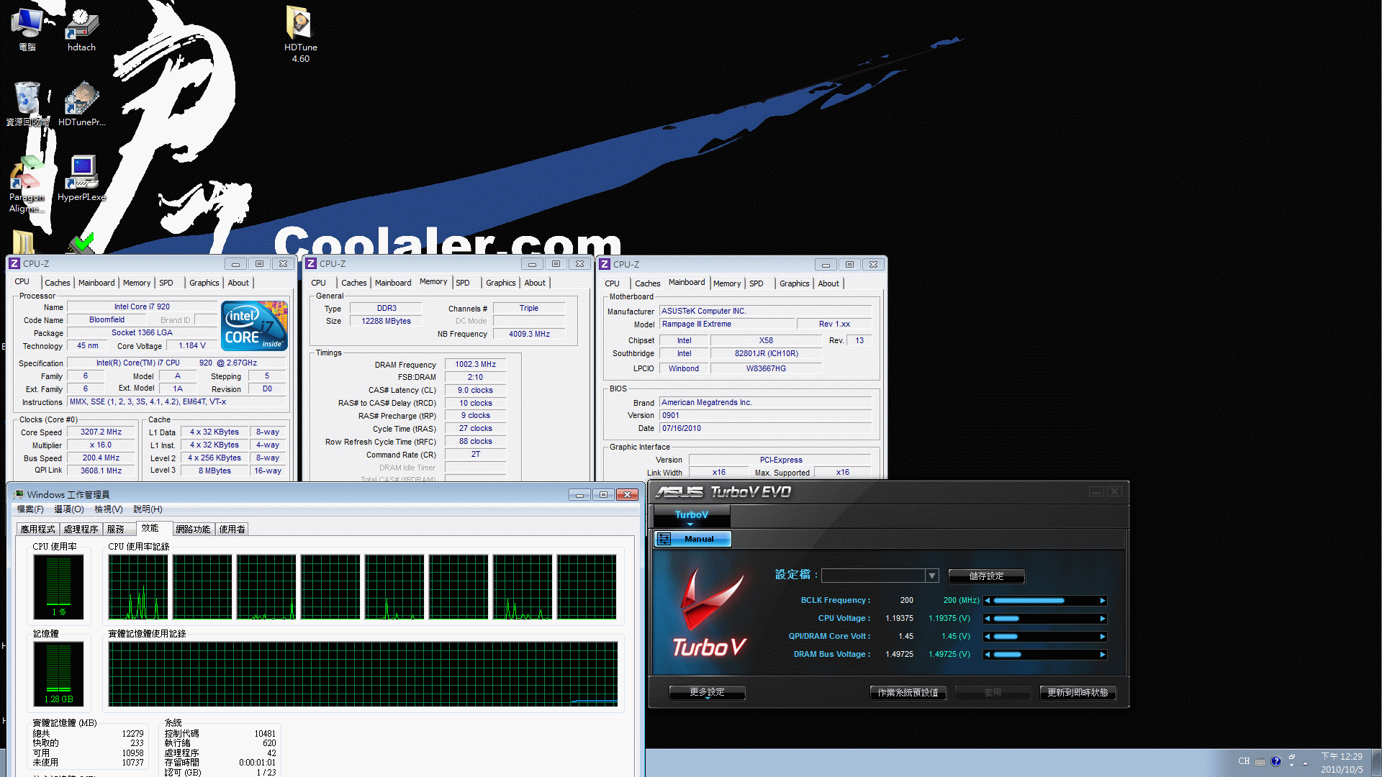Screen dimensions: 1382x777
Task: Click the TurboV tab in TurboV EVO
Action: [x=692, y=515]
